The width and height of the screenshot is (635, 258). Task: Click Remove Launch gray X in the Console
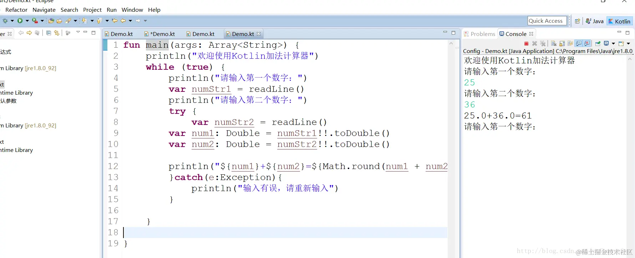coord(534,43)
